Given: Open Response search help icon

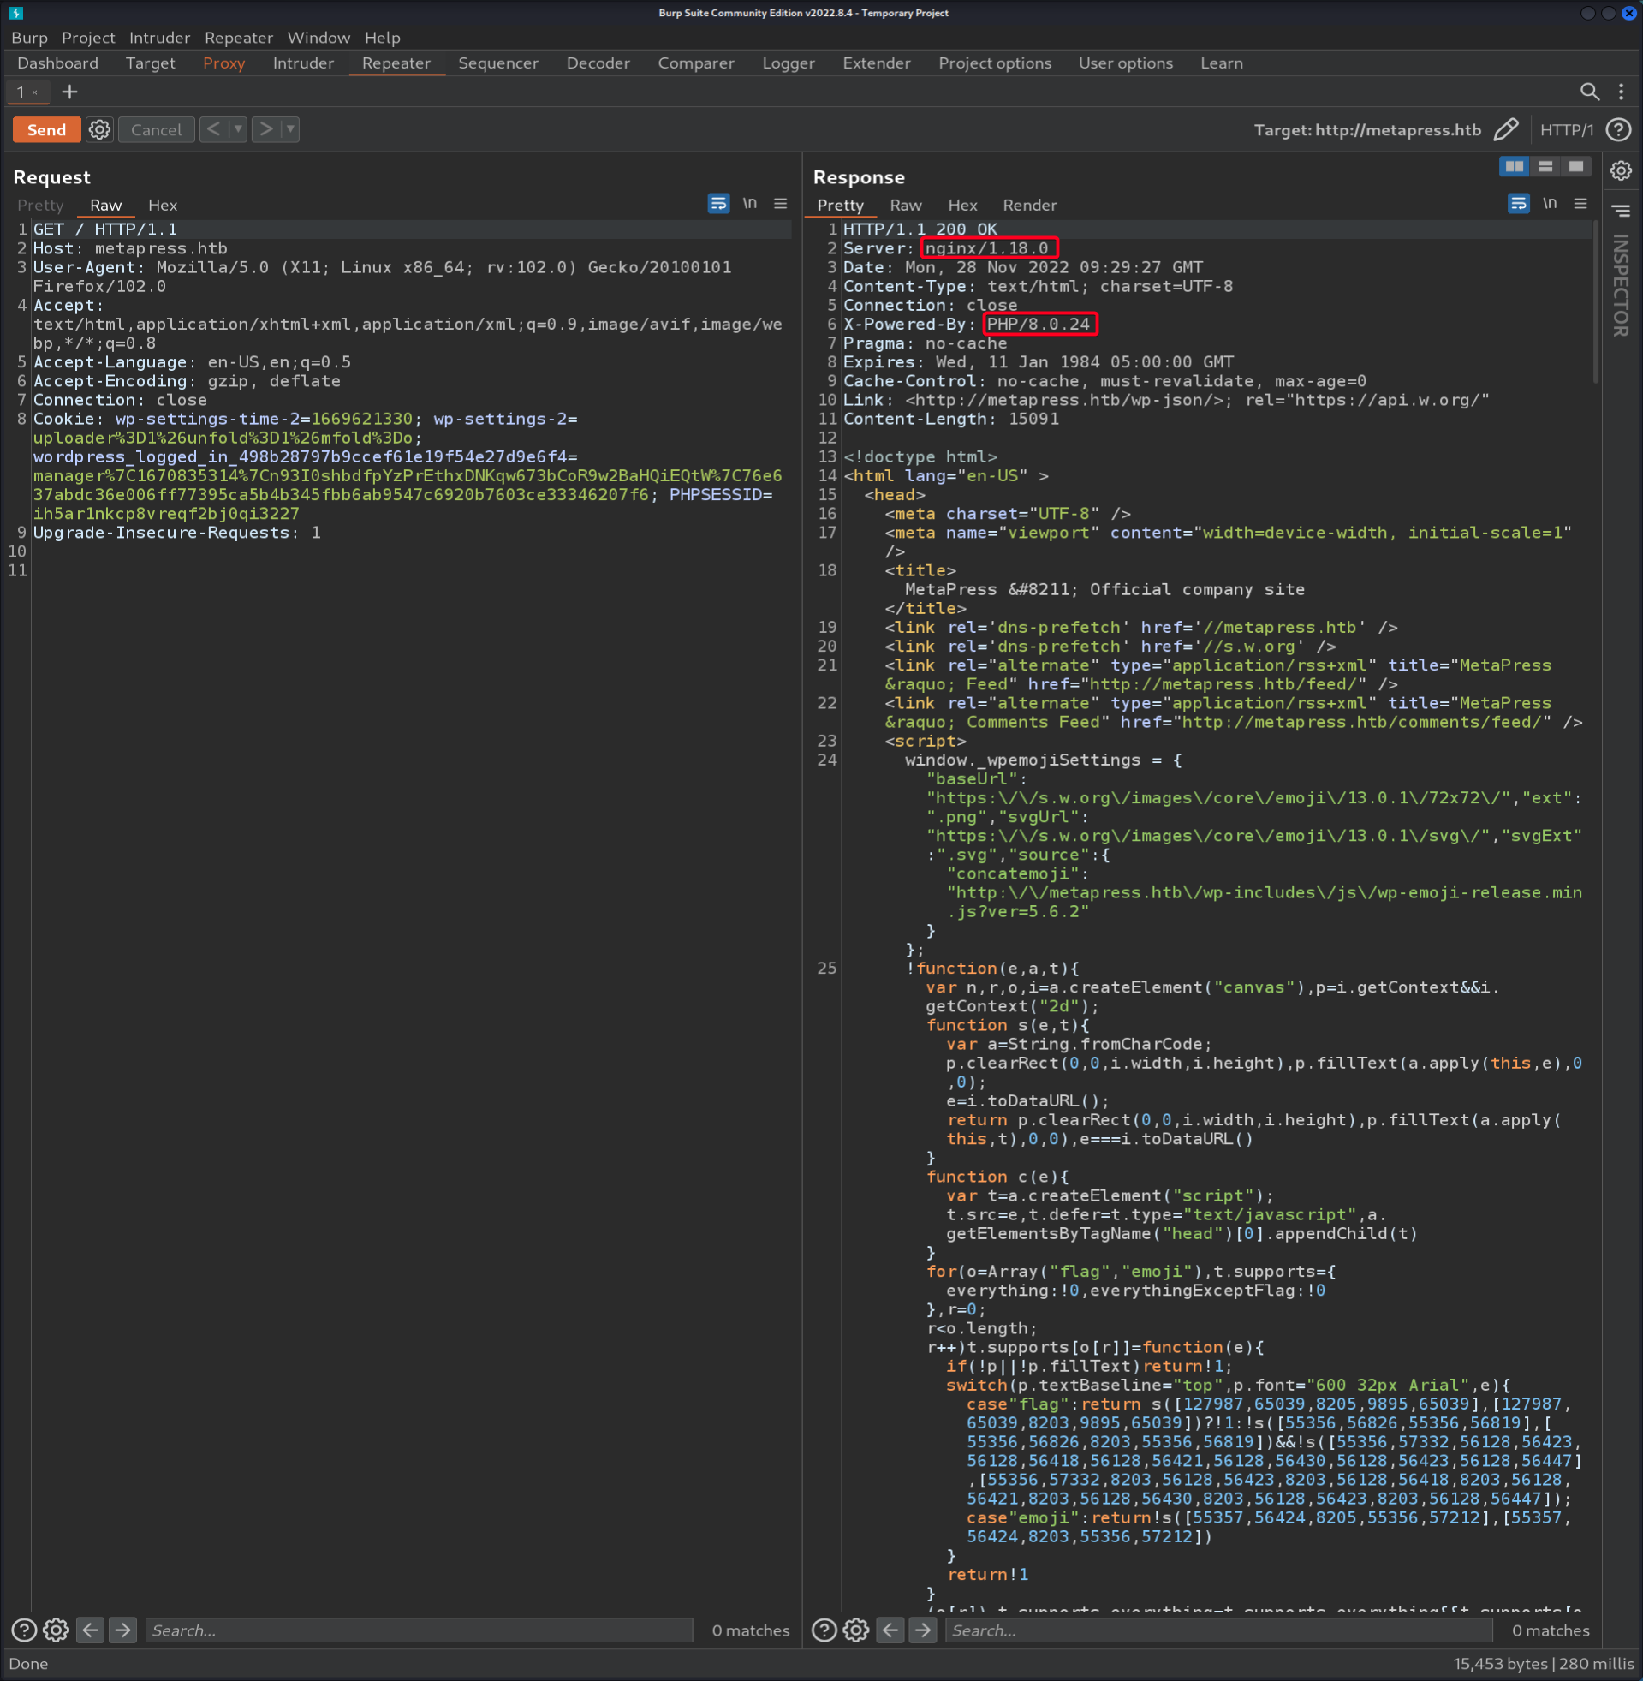Looking at the screenshot, I should (824, 1630).
